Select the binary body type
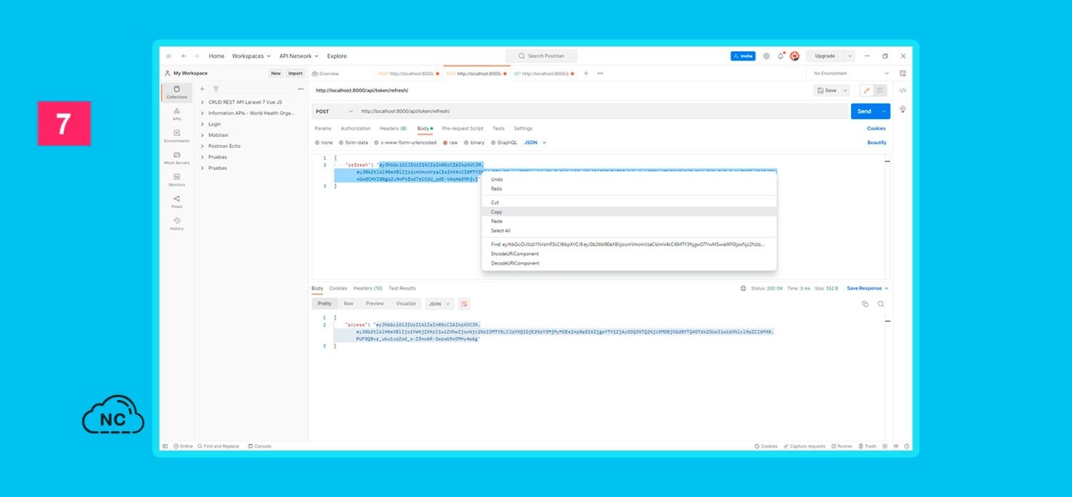1072x497 pixels. (474, 143)
